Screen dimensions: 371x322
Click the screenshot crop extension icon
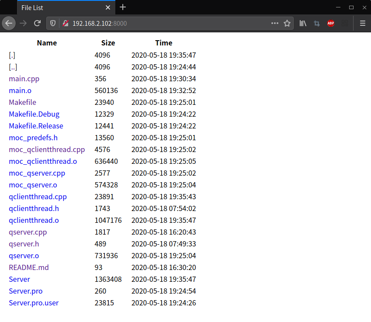point(317,23)
